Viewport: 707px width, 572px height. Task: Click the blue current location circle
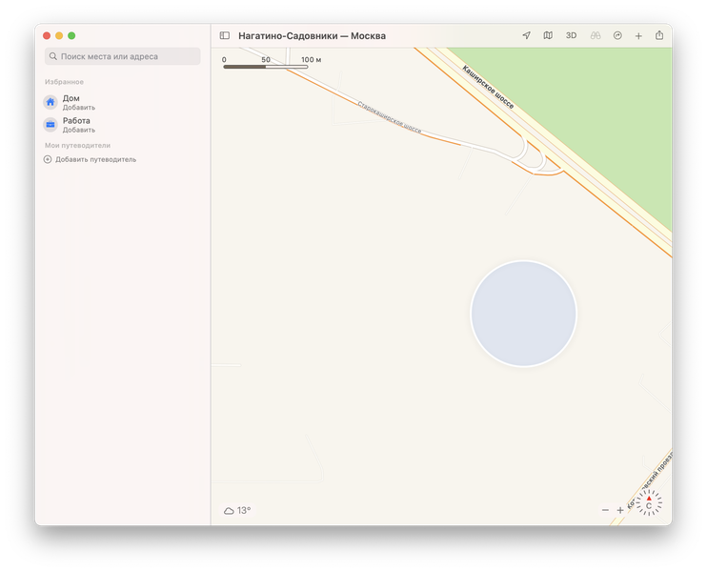click(523, 314)
